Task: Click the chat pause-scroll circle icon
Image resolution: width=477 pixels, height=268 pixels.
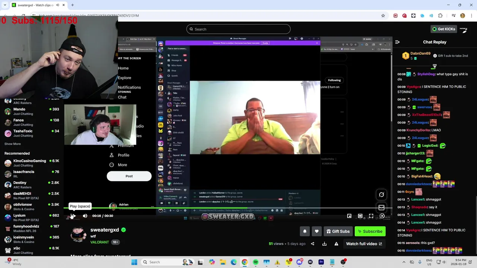Action: [x=382, y=195]
